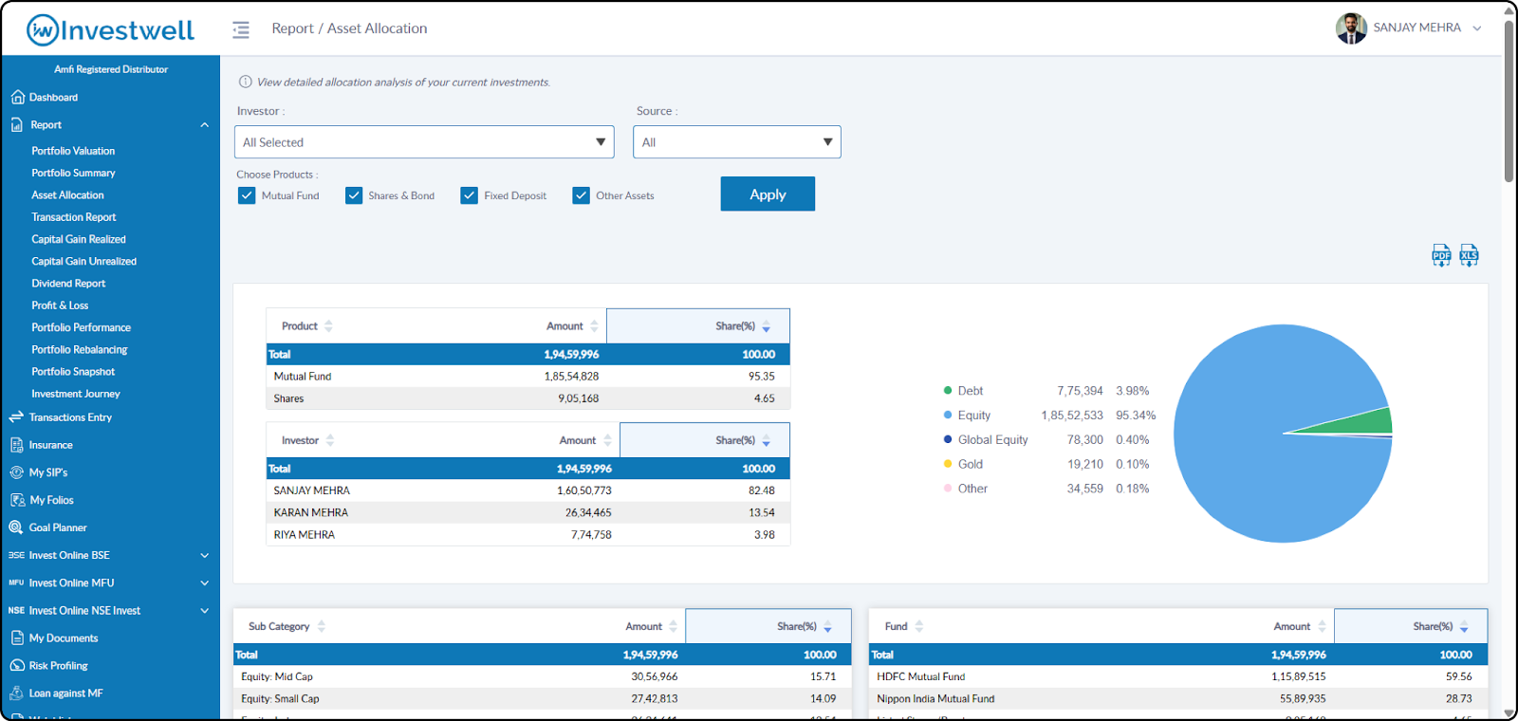
Task: Click Asset Allocation in sidebar
Action: click(67, 194)
